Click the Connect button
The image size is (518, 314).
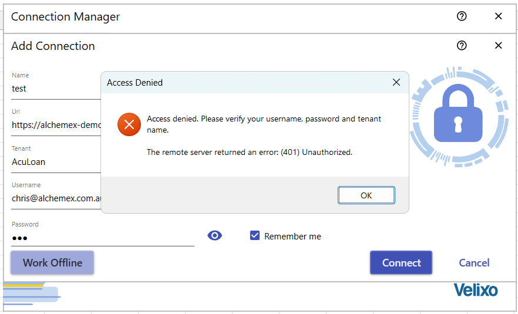tap(401, 262)
